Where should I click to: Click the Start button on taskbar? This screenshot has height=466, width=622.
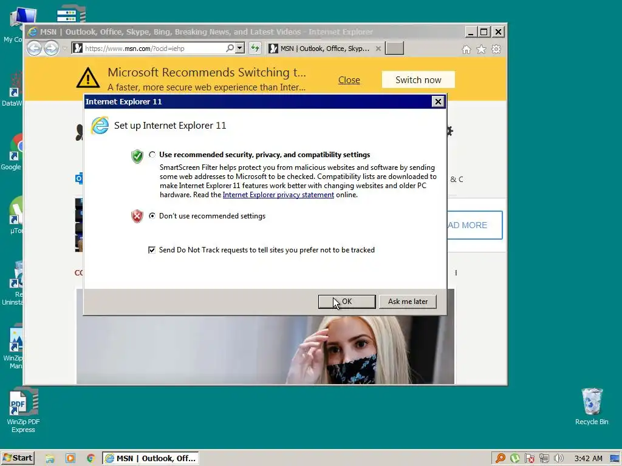click(x=18, y=458)
